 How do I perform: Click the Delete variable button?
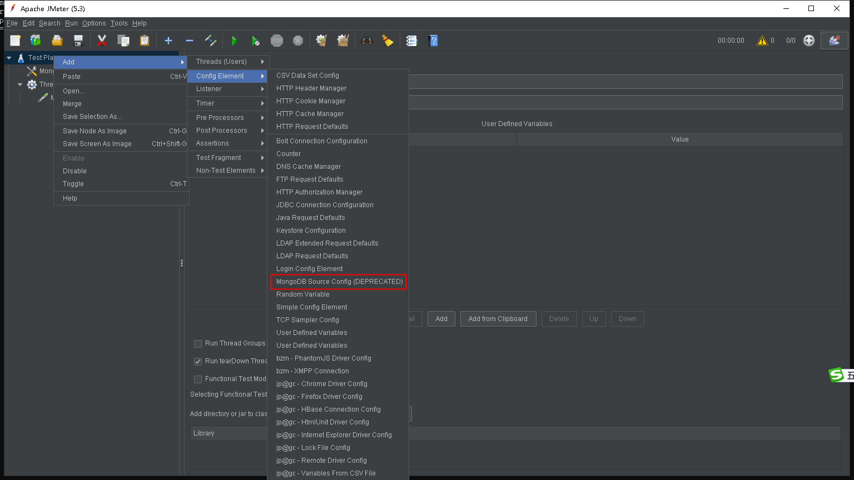point(559,319)
